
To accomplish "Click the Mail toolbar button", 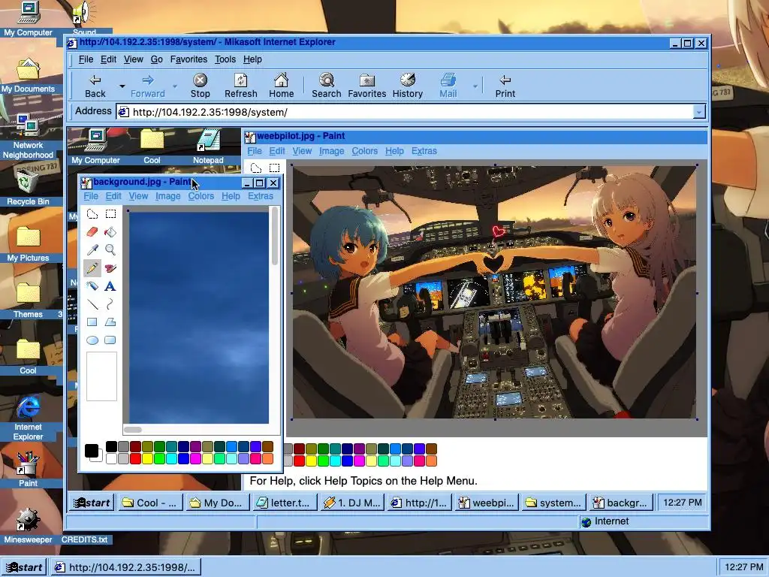I will (x=448, y=86).
